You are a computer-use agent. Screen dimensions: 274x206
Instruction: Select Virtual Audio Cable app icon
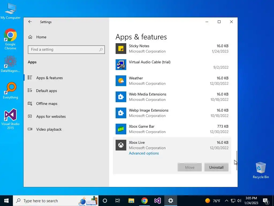click(121, 65)
